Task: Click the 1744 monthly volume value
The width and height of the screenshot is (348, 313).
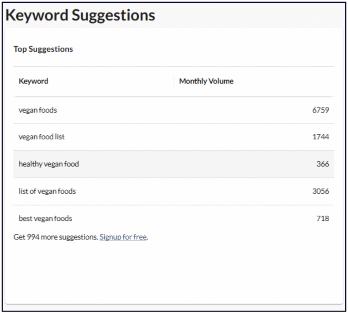Action: click(320, 137)
